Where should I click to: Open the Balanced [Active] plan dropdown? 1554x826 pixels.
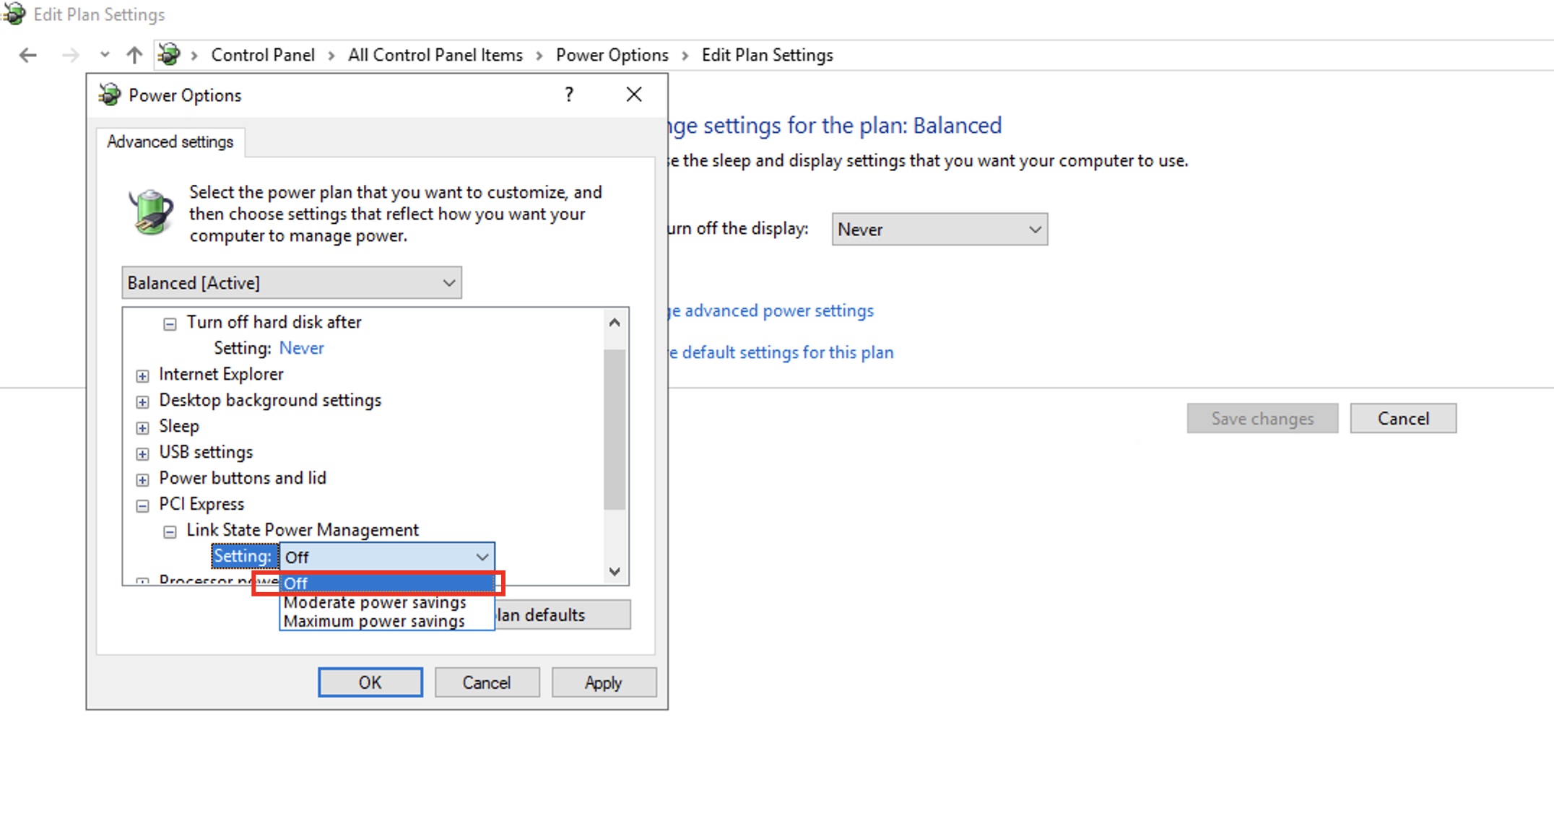click(x=291, y=283)
